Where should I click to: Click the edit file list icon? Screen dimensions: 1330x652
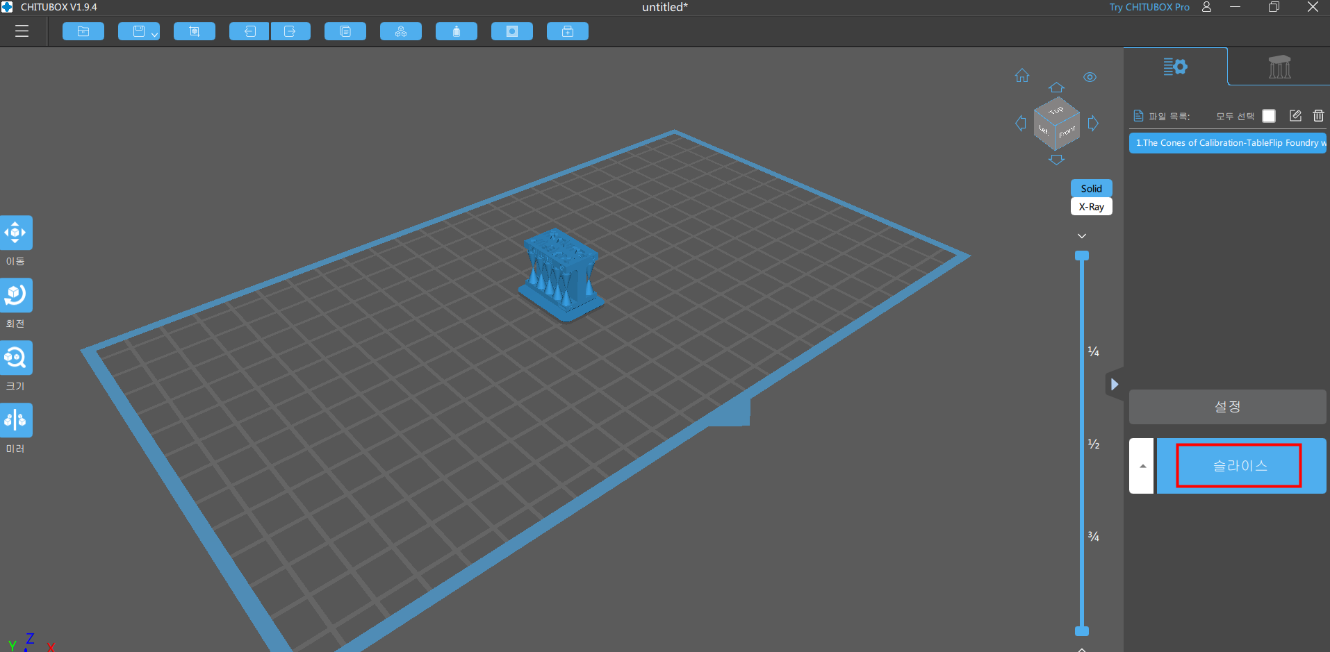coord(1295,116)
